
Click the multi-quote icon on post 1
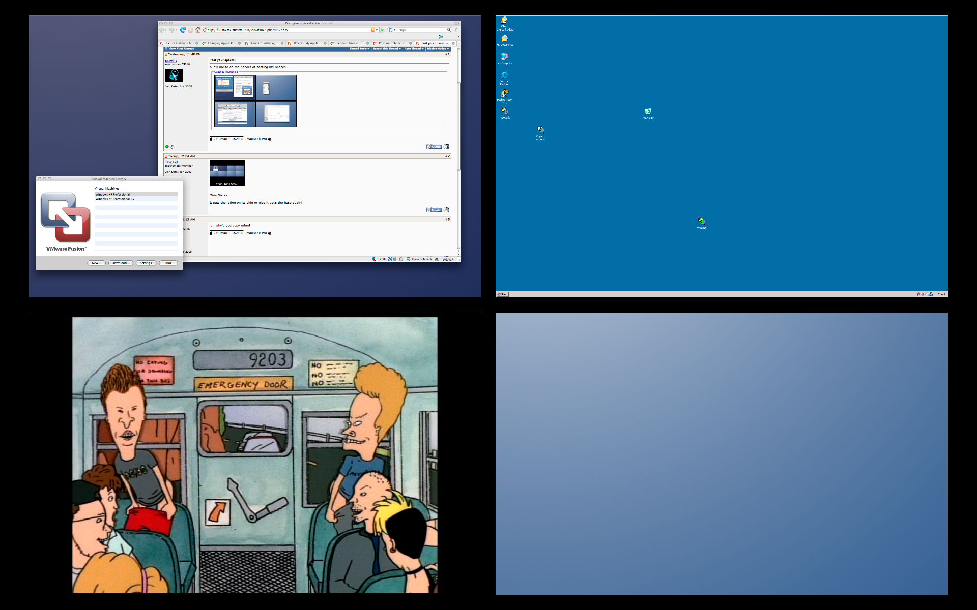click(447, 147)
